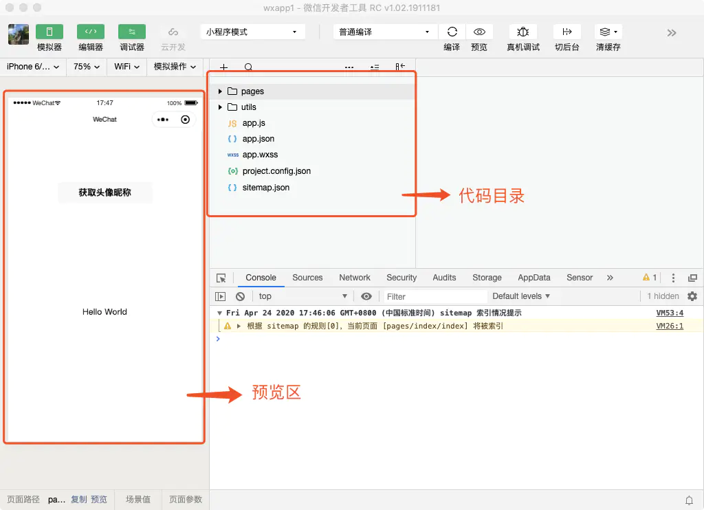The height and width of the screenshot is (510, 704).
Task: Click the compile (编译) refresh icon
Action: 452,32
